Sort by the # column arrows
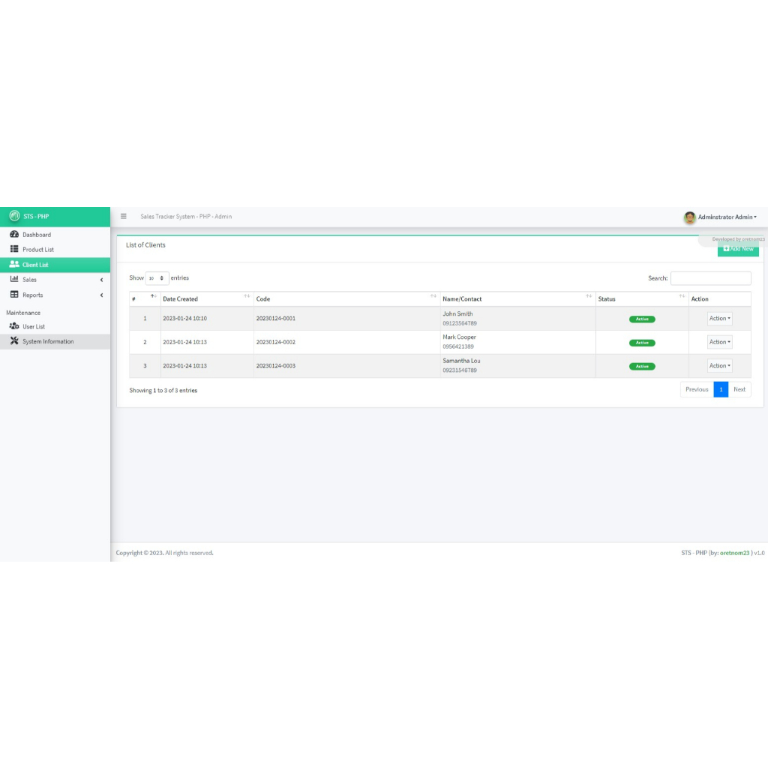Viewport: 768px width, 768px height. point(153,296)
